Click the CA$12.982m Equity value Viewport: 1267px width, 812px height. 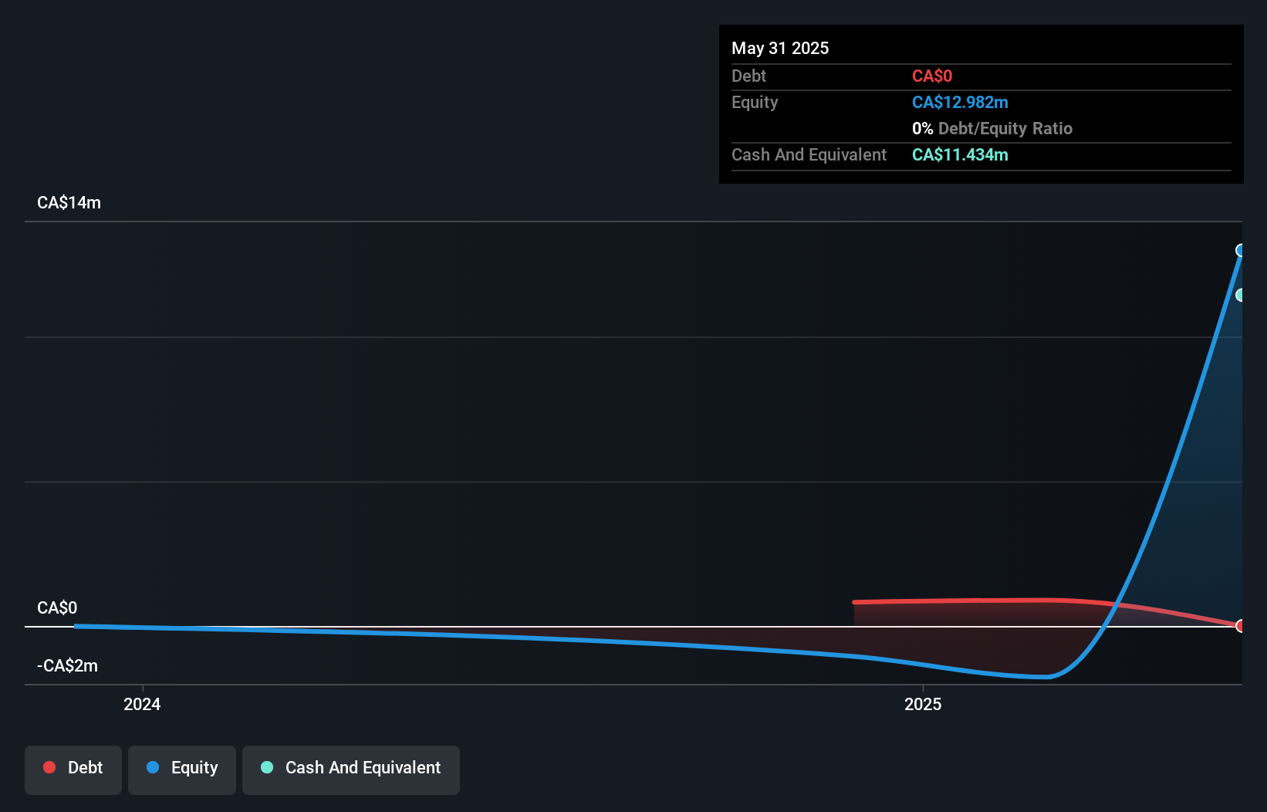tap(960, 102)
